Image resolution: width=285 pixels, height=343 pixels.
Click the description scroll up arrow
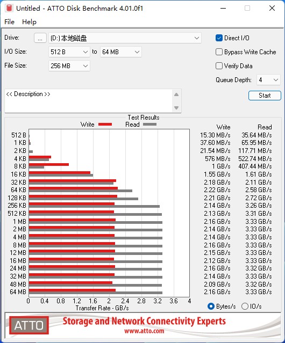point(176,94)
